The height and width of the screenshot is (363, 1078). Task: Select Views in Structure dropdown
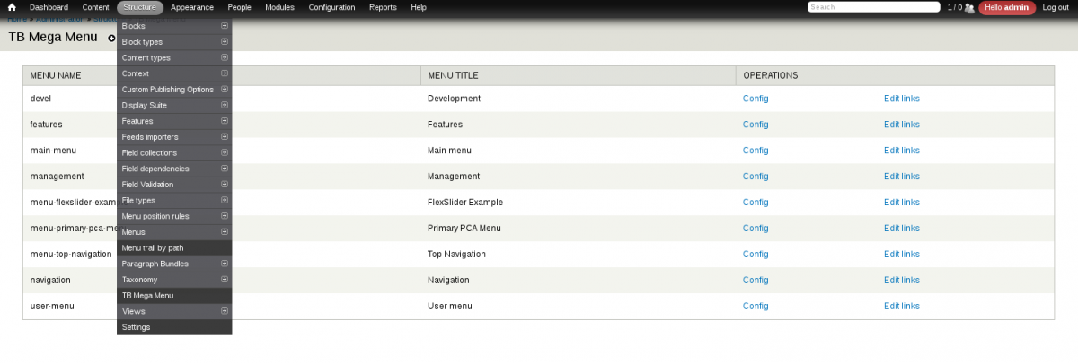point(174,311)
